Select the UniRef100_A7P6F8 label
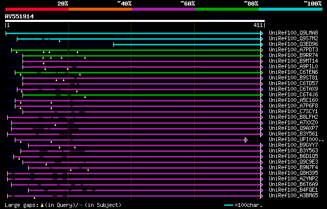327x209 pixels. [x=293, y=106]
